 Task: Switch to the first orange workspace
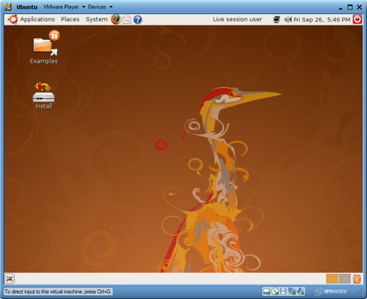(x=332, y=278)
